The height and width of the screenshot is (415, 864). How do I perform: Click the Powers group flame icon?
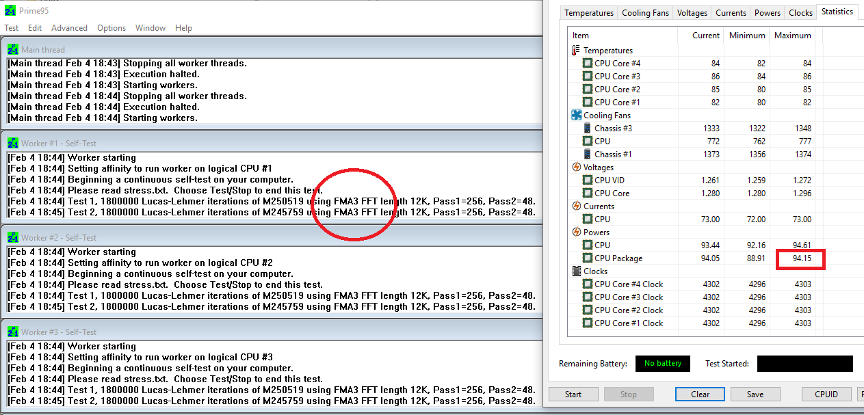(x=576, y=232)
